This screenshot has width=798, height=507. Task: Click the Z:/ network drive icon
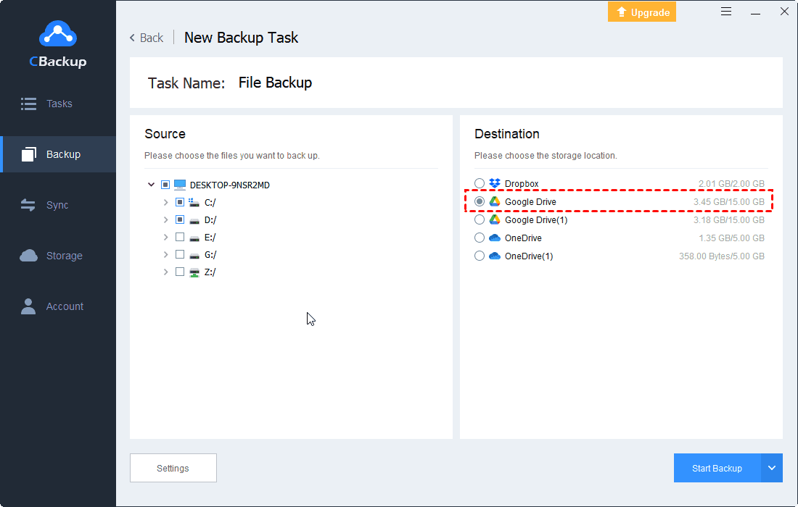tap(194, 272)
